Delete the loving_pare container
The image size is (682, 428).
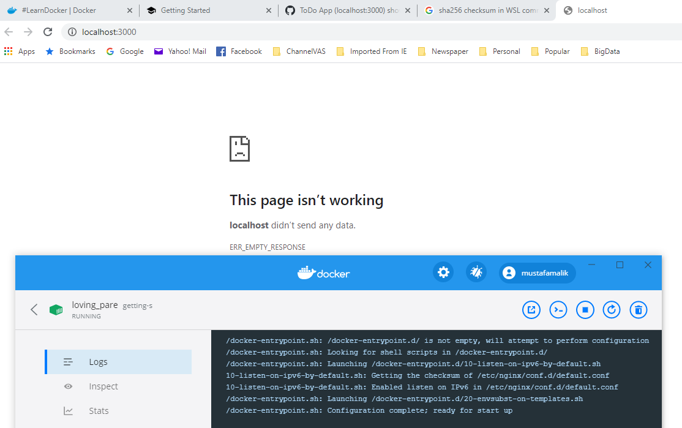(639, 310)
